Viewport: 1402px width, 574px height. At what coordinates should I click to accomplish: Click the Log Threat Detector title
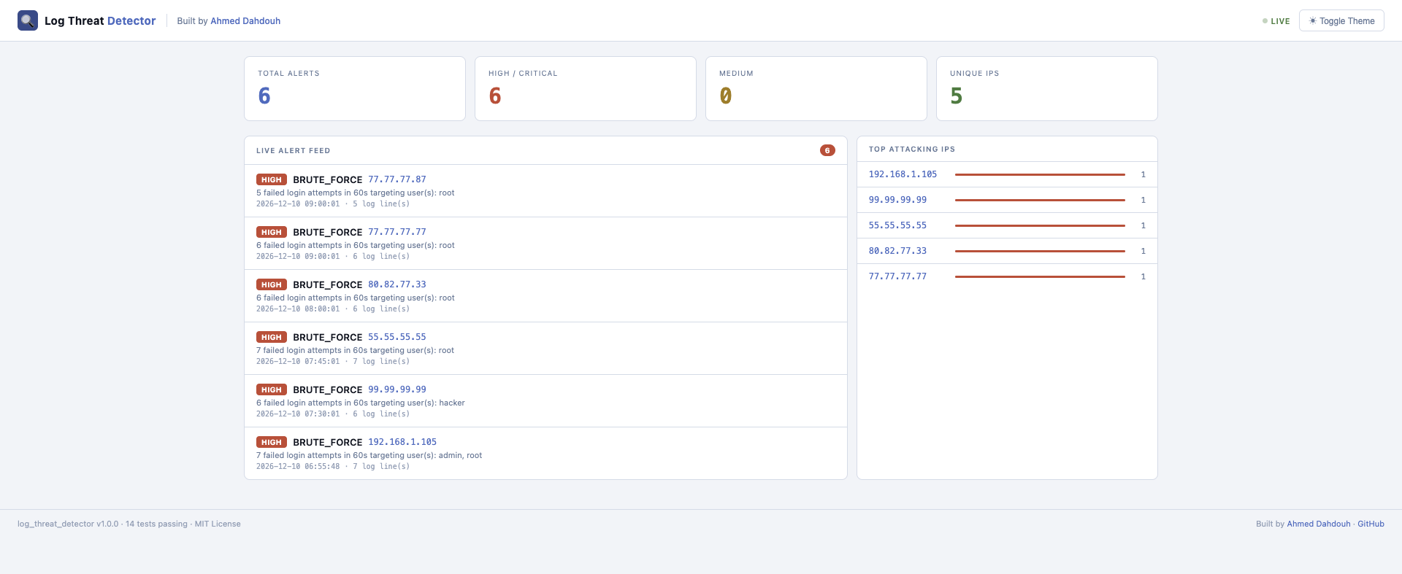tap(100, 21)
